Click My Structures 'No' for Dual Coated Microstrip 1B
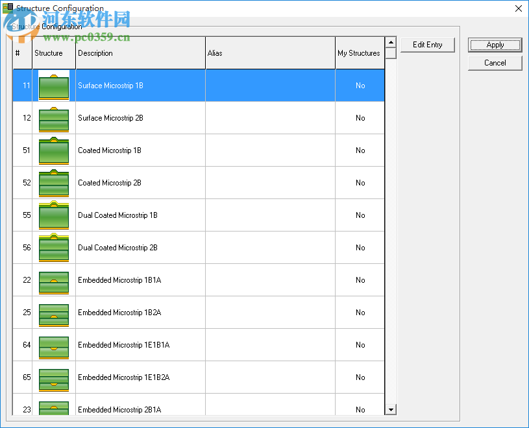 pos(360,215)
